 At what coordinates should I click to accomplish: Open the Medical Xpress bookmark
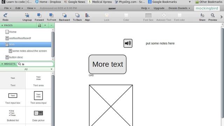tap(100, 2)
